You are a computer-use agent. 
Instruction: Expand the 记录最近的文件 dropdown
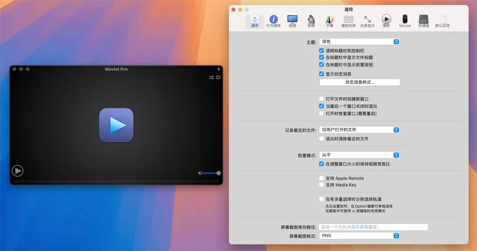pyautogui.click(x=359, y=129)
